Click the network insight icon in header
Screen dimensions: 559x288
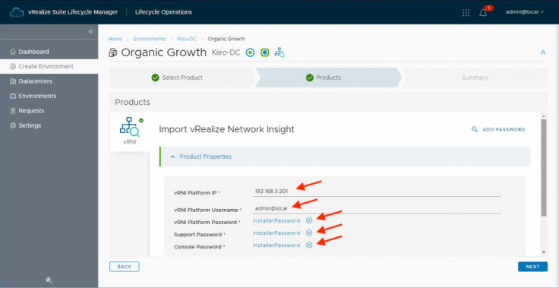point(279,52)
